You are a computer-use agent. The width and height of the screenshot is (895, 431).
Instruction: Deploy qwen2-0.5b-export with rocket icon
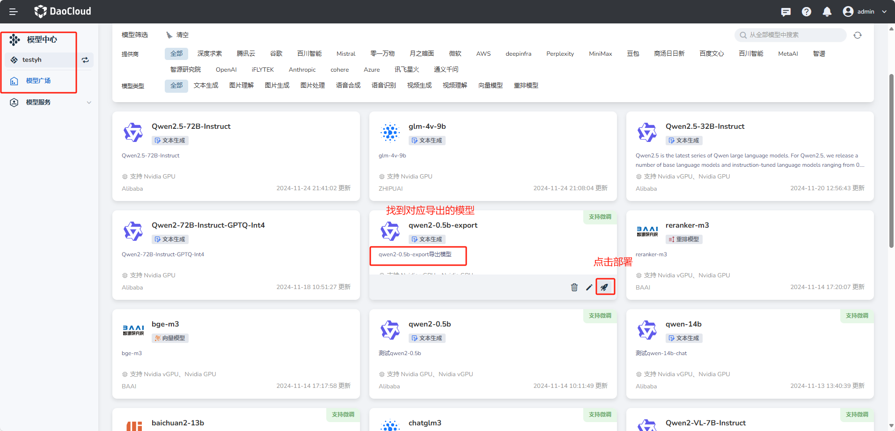click(605, 287)
